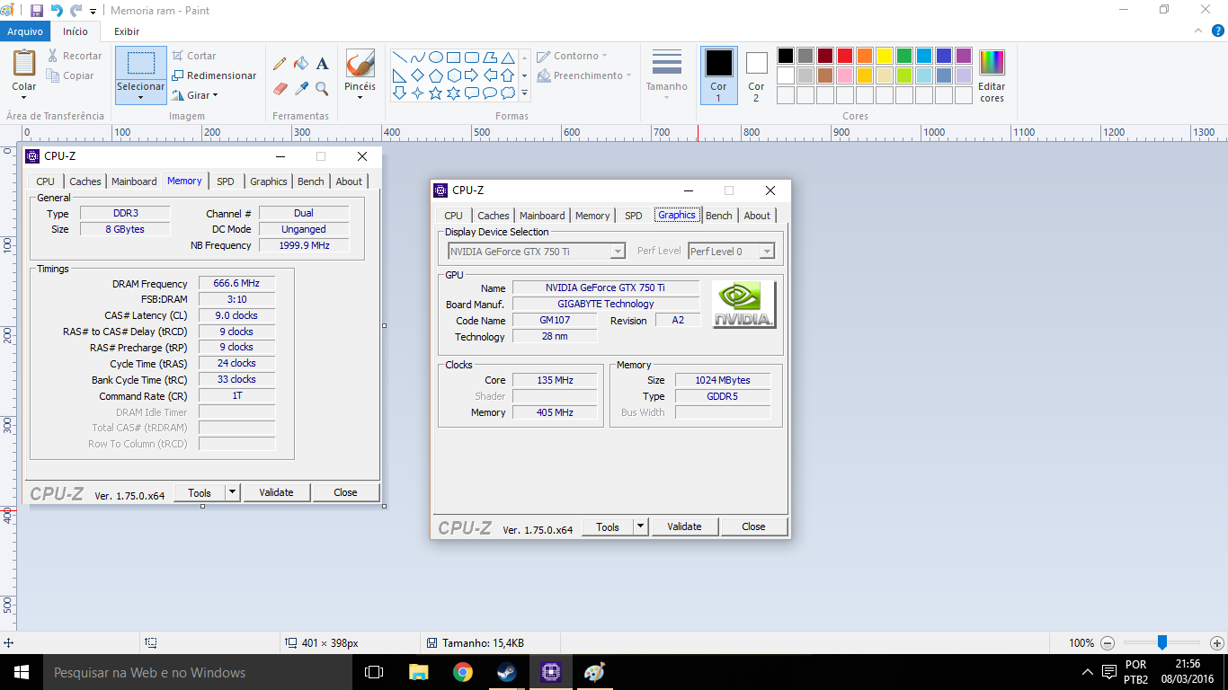Select Cor 1 foreground color button
Viewport: 1228px width, 690px height.
point(718,75)
